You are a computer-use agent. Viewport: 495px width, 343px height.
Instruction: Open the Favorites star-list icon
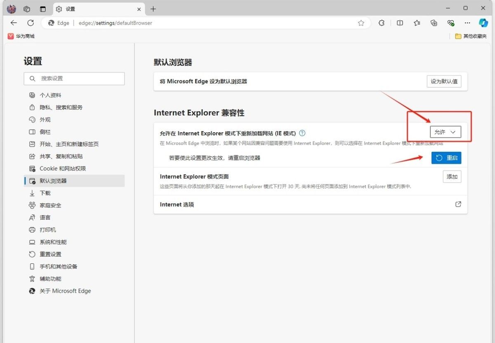pos(417,23)
